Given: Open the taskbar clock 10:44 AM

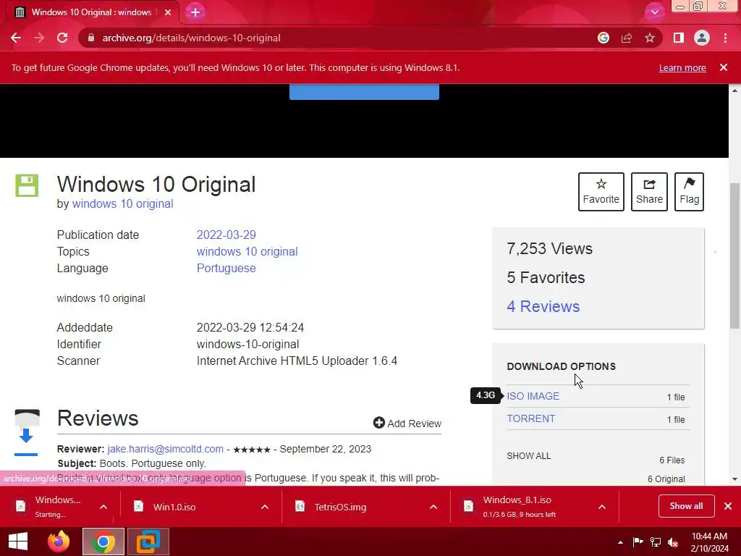Looking at the screenshot, I should tap(709, 542).
